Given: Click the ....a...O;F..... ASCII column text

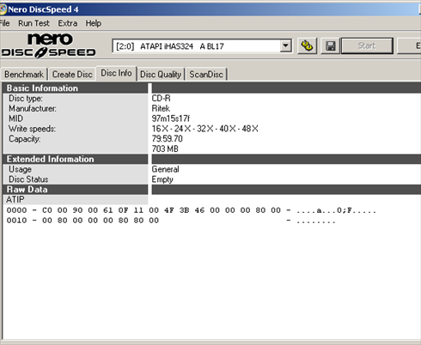Looking at the screenshot, I should click(336, 211).
